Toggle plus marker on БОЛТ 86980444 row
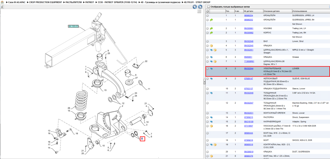330x159 pixels. 208,133
